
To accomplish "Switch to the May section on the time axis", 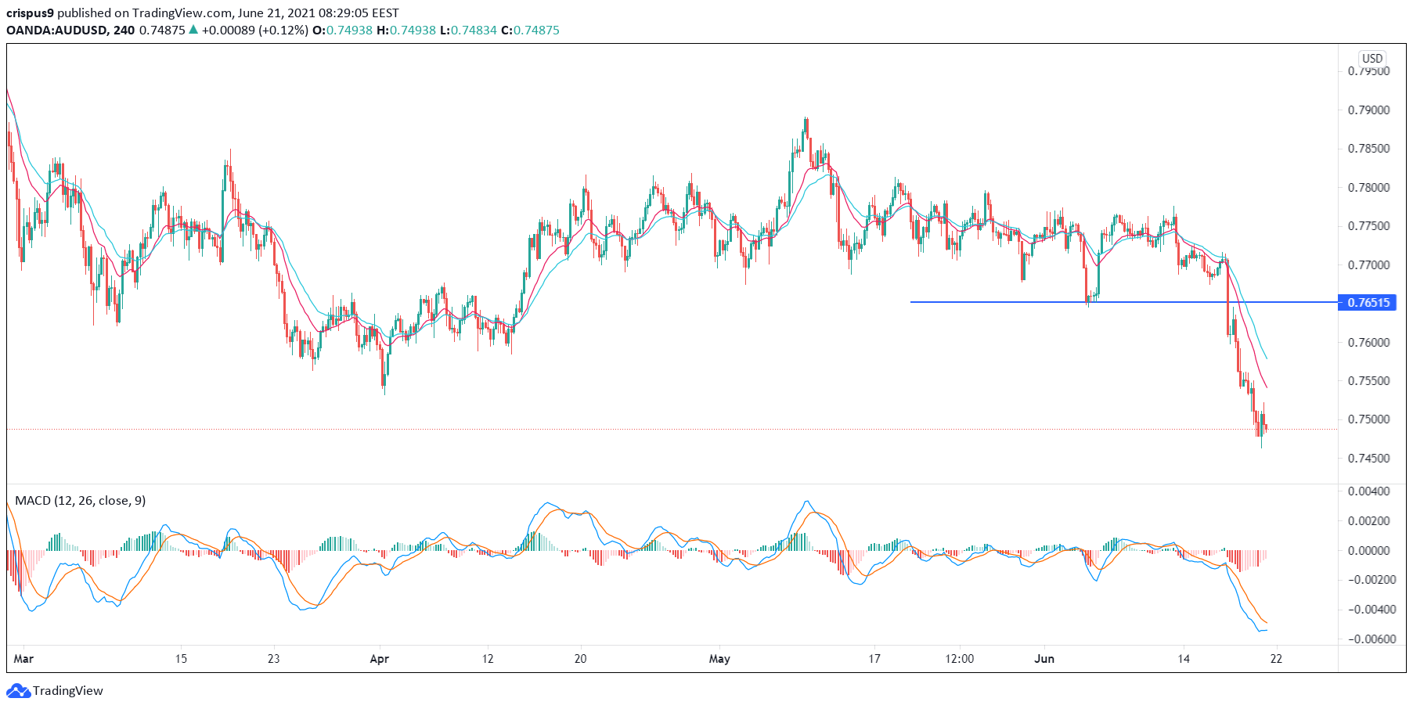I will (x=718, y=658).
